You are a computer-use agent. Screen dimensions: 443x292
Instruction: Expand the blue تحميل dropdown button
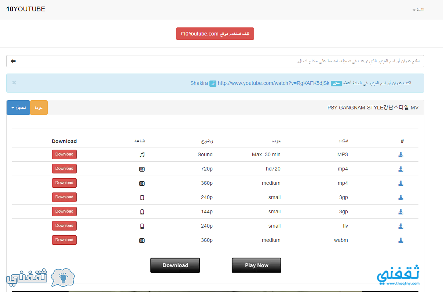pos(18,108)
